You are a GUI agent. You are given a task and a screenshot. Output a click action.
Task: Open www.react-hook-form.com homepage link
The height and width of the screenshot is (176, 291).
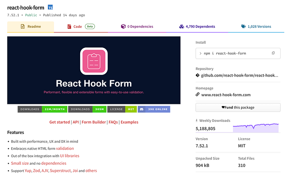coord(226,95)
